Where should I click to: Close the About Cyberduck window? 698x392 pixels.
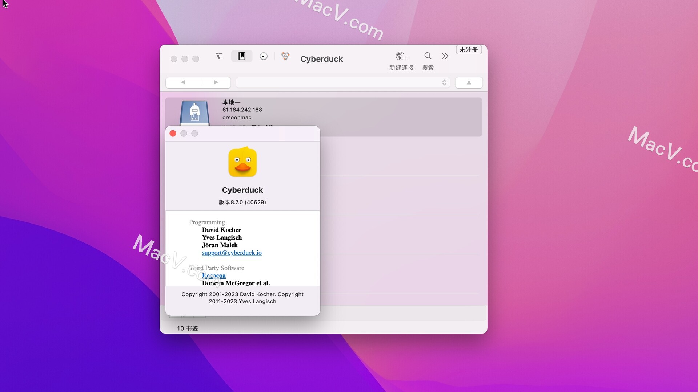tap(173, 134)
